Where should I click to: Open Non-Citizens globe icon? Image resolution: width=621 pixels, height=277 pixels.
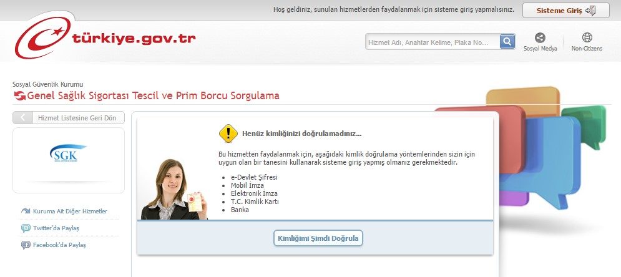click(587, 37)
